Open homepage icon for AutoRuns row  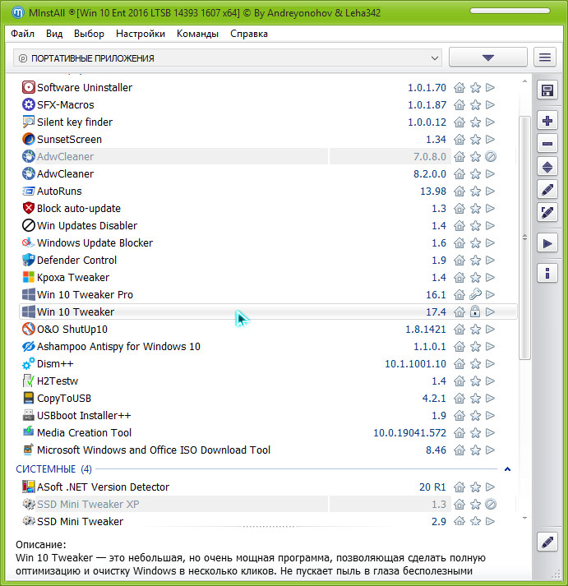tap(460, 191)
